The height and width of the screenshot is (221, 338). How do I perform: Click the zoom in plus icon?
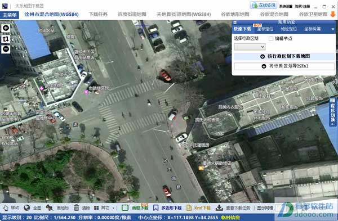pyautogui.click(x=6, y=28)
